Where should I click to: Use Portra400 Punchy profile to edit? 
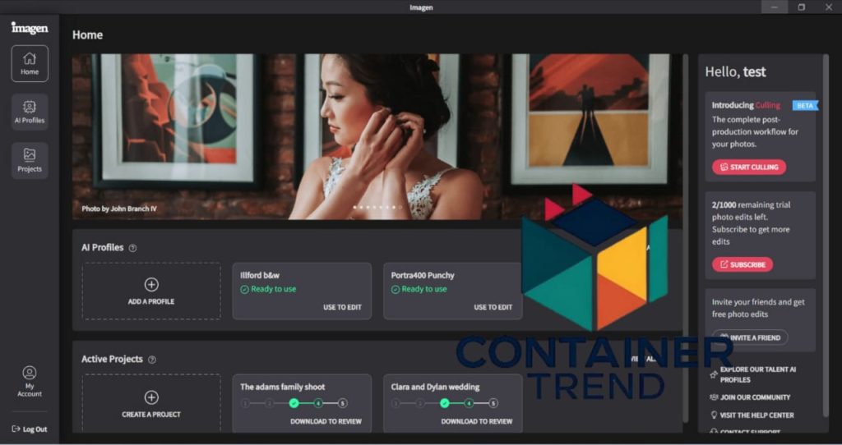coord(493,307)
